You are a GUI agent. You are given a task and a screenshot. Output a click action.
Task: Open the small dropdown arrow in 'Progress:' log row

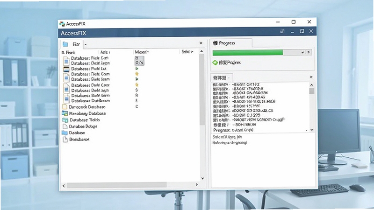(307, 130)
